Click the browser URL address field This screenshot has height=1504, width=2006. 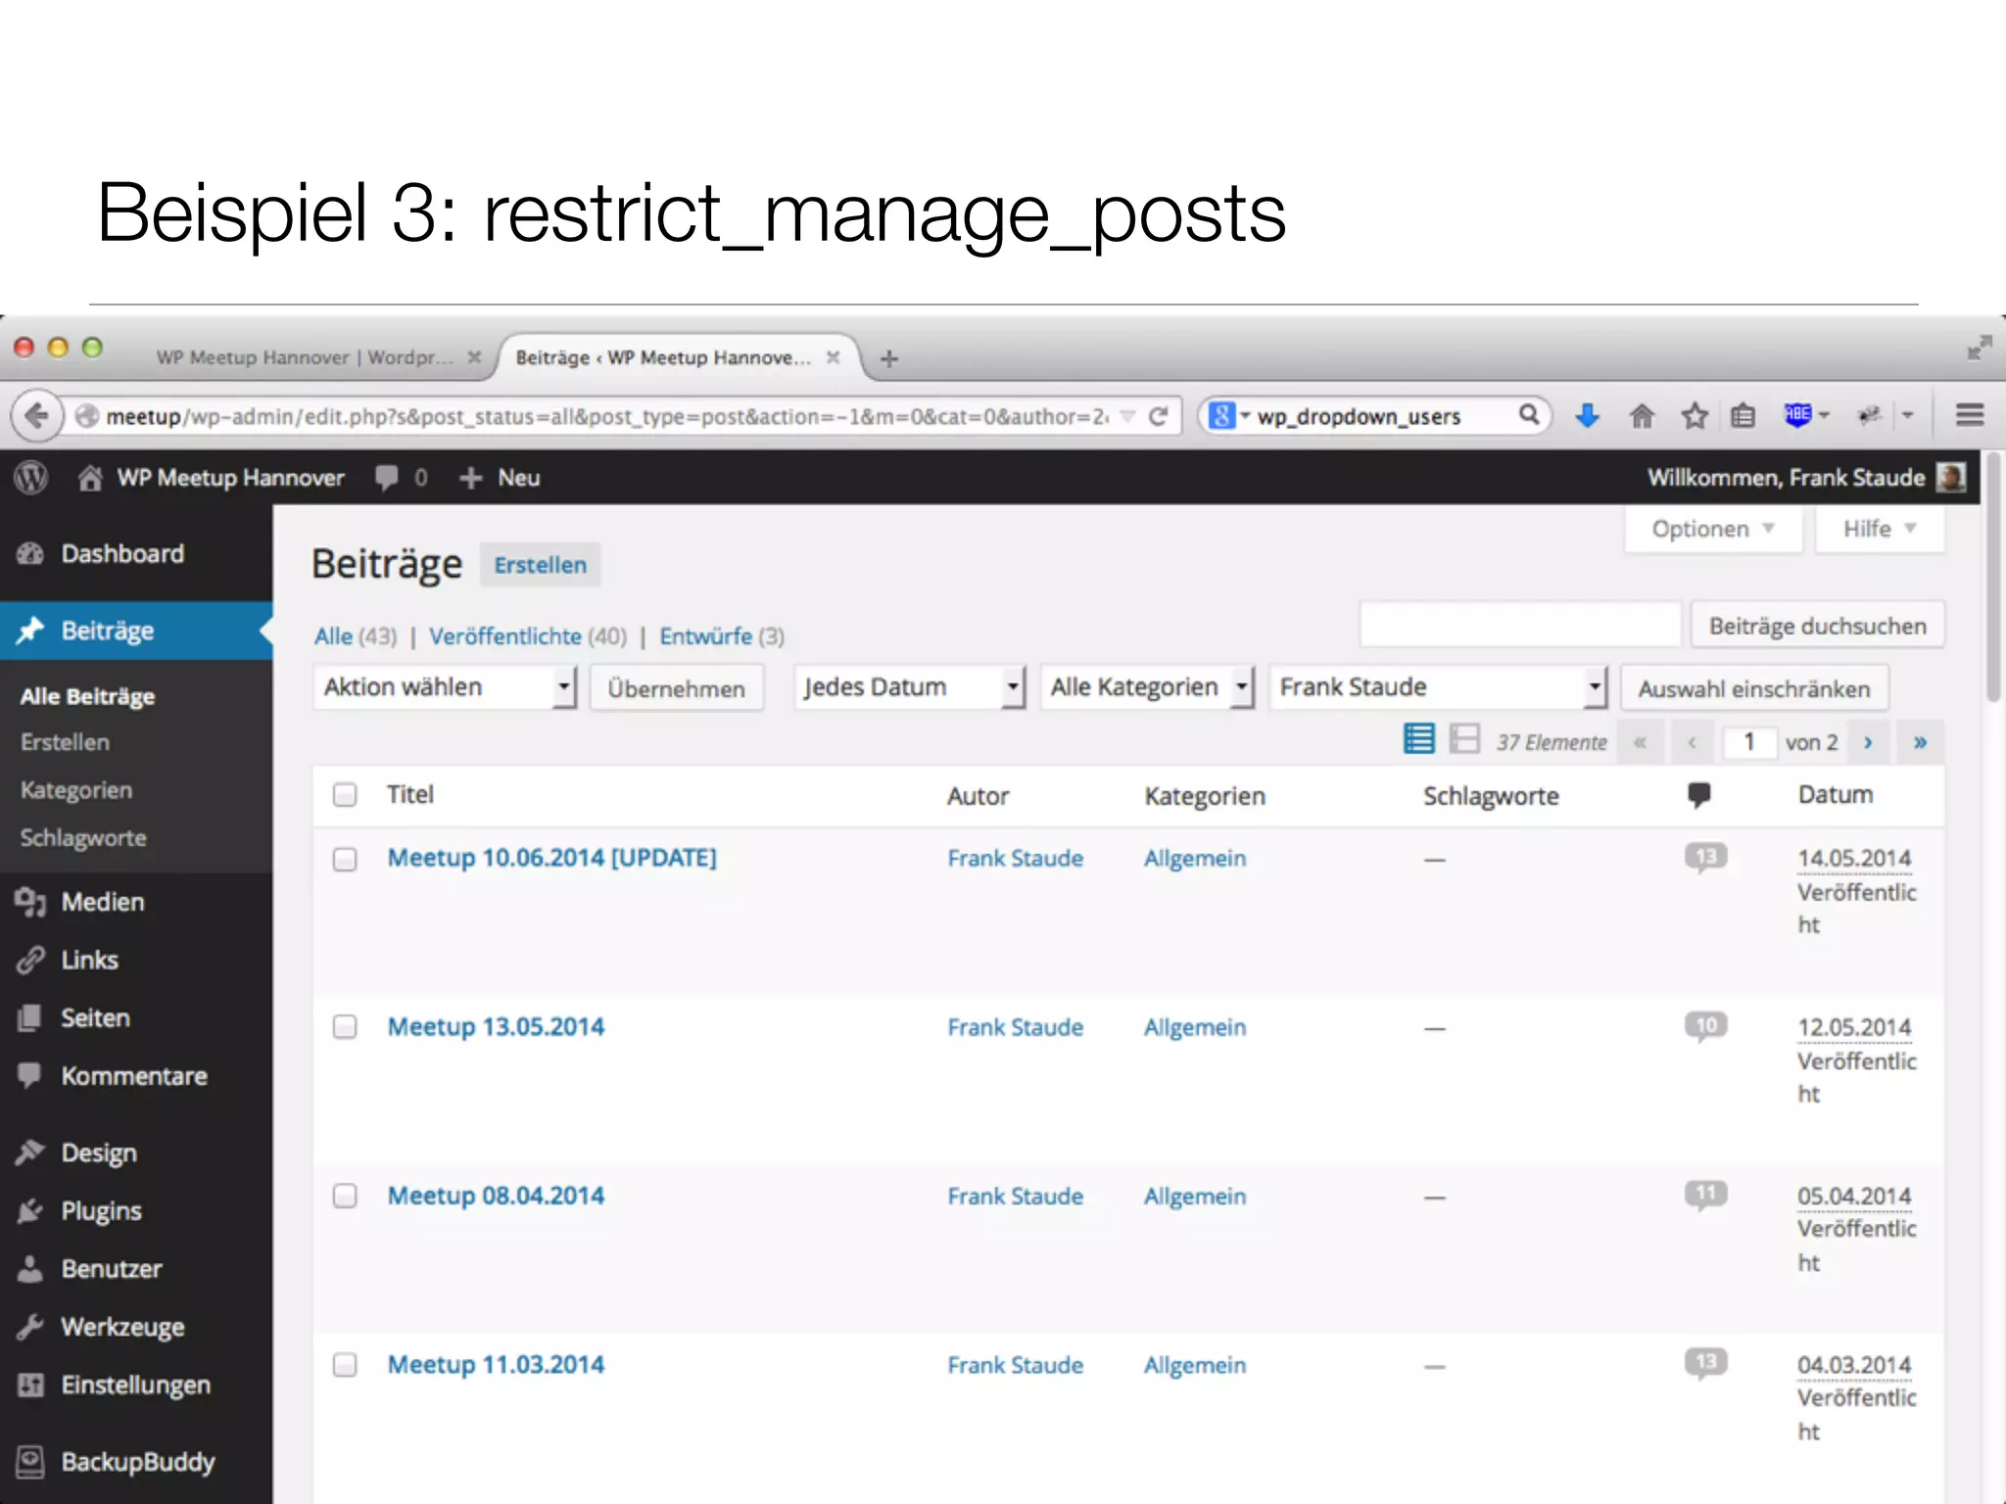tap(607, 416)
